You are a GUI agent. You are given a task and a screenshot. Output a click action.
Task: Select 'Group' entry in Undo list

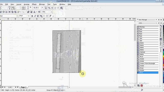(148, 68)
